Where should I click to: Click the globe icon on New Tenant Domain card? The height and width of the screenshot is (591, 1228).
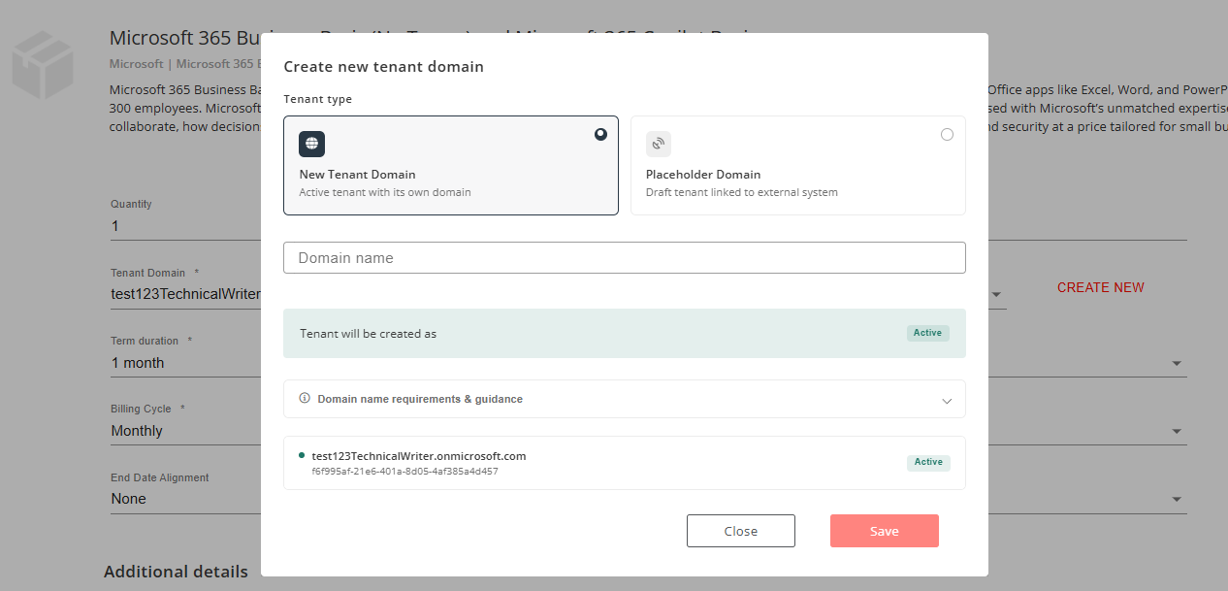[311, 144]
